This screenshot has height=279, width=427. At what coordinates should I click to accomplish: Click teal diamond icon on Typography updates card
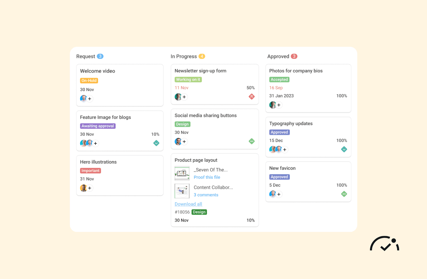(x=344, y=149)
